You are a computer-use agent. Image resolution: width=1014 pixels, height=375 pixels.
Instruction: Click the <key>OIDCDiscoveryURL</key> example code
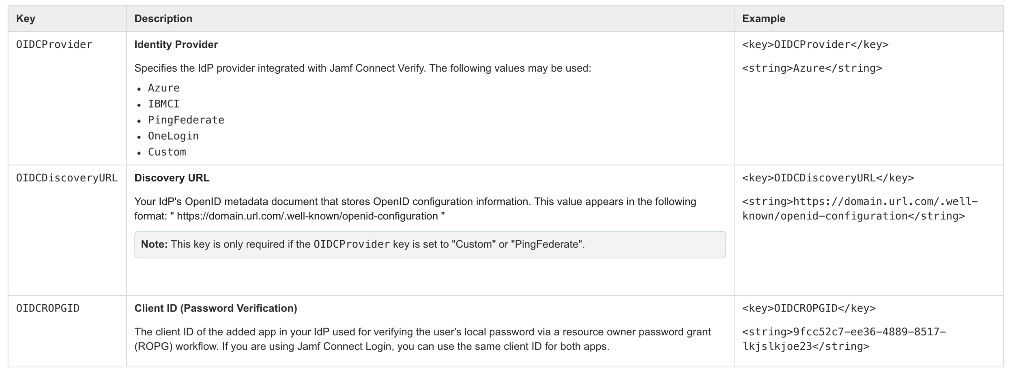[x=828, y=178]
